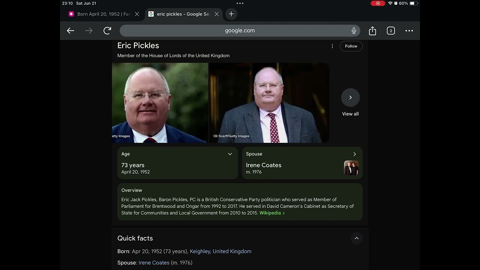The image size is (480, 270).
Task: Collapse the Quick facts section
Action: tap(357, 238)
